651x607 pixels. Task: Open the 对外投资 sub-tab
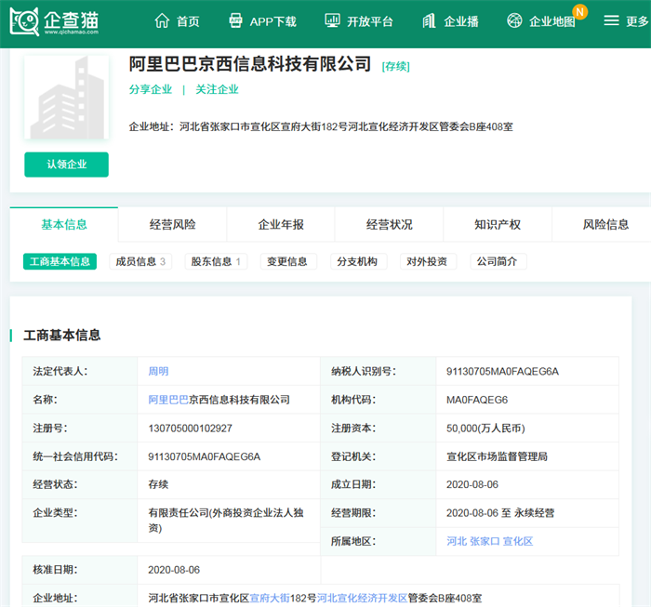click(x=427, y=261)
